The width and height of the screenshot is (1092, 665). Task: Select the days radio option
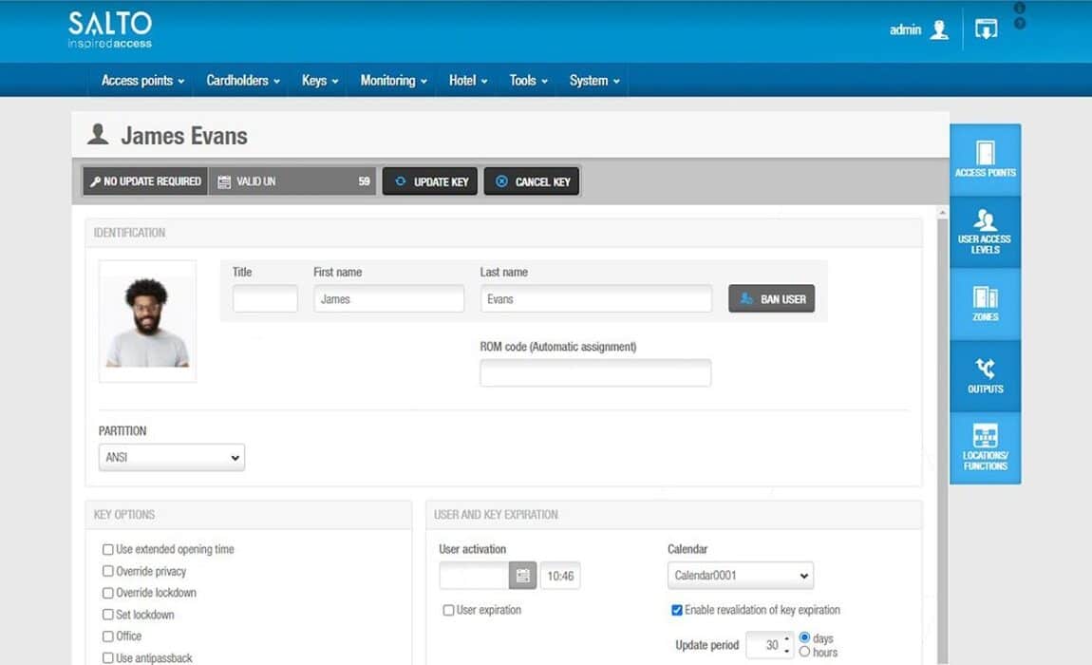(804, 637)
